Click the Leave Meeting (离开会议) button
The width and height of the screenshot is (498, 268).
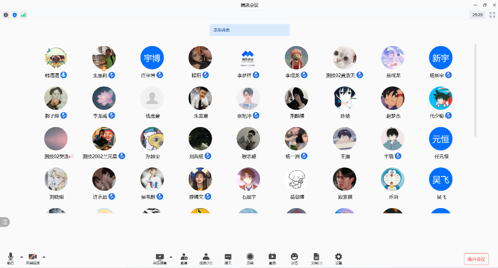[476, 259]
